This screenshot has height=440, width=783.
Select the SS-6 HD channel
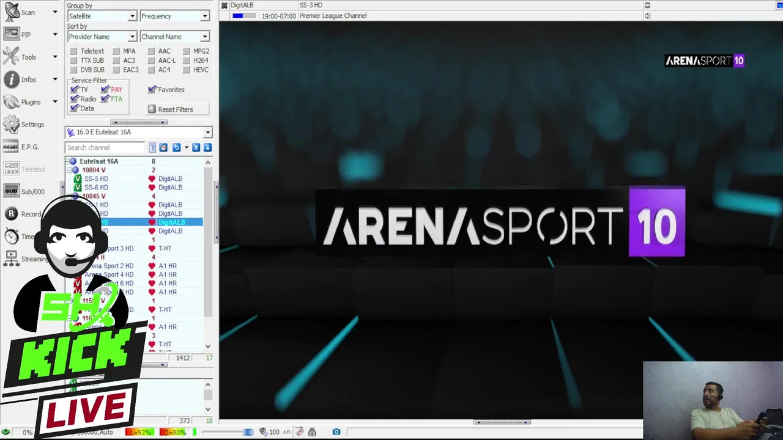click(96, 188)
